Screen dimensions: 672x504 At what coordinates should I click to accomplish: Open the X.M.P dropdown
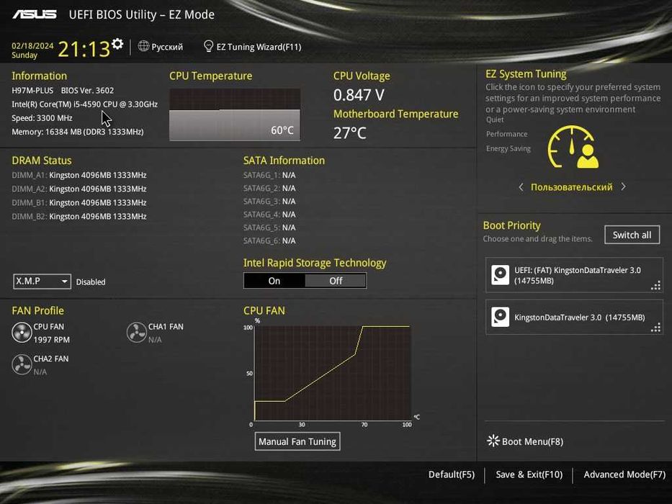42,281
